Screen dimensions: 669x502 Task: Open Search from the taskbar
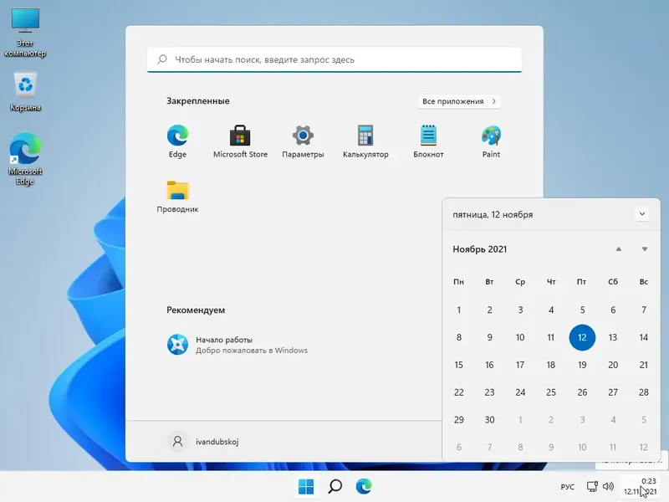pyautogui.click(x=334, y=485)
